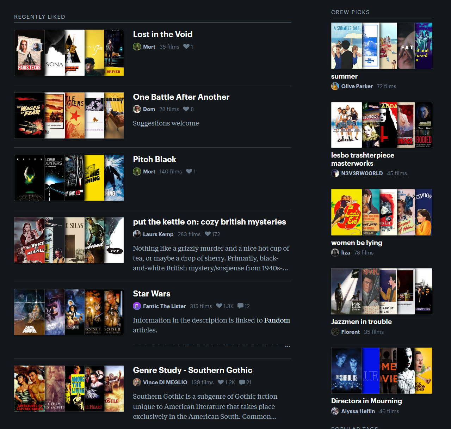Image resolution: width=451 pixels, height=429 pixels.
Task: Visit N3V3RWOORLD's profile via the username
Action: (362, 173)
